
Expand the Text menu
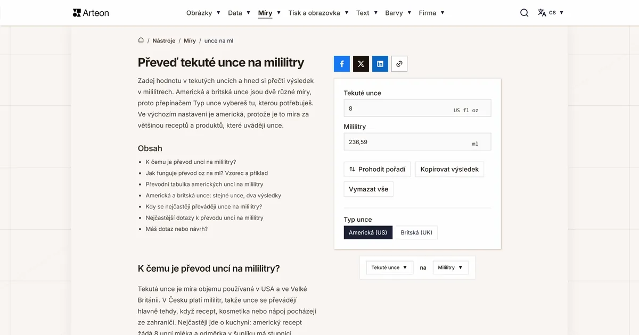[367, 13]
